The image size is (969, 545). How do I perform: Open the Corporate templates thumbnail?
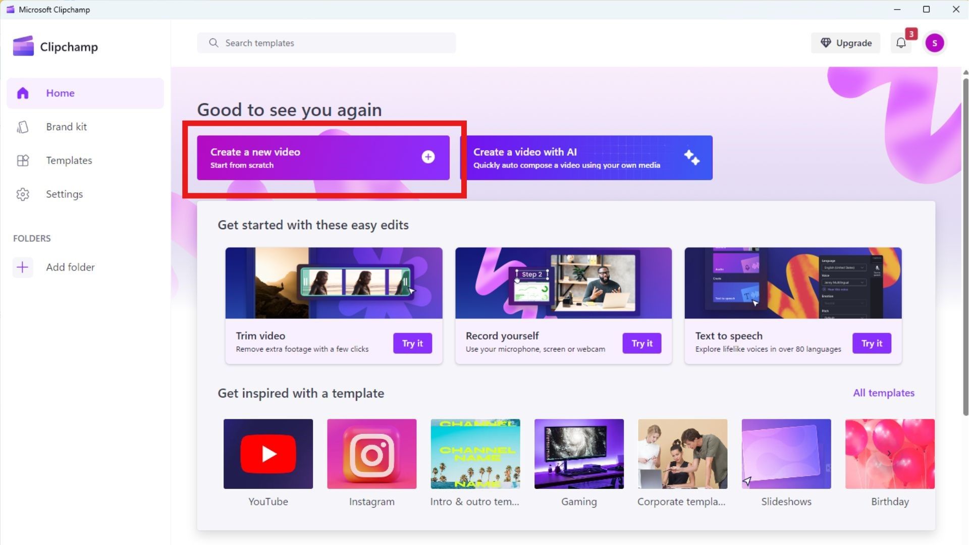[x=683, y=454]
